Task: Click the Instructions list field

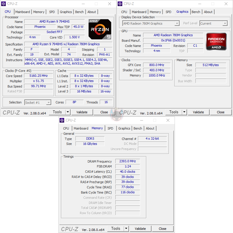Action: [x=68, y=62]
